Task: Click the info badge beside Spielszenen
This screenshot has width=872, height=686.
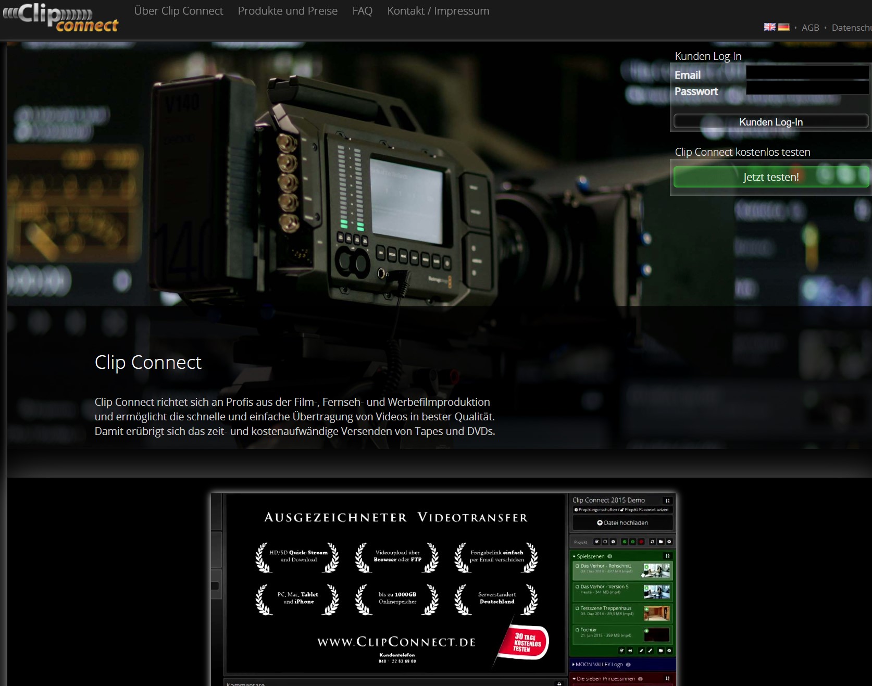Action: point(610,556)
